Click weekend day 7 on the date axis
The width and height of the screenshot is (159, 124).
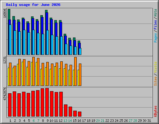click(x=38, y=121)
